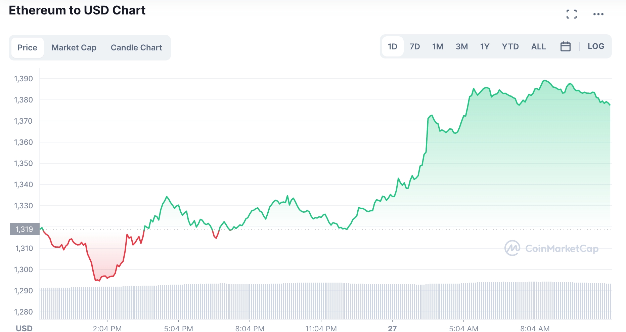Select the 1M time range

coord(438,46)
